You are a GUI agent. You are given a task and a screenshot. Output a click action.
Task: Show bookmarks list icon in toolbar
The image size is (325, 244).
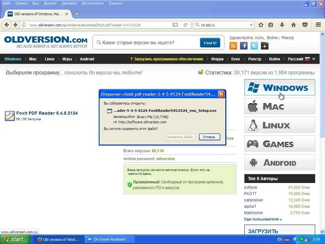click(271, 25)
